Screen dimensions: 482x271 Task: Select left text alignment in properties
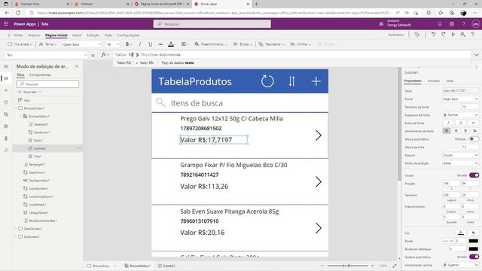pos(447,131)
